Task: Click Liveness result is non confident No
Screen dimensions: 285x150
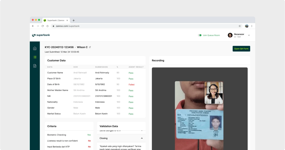Action: click(89, 141)
